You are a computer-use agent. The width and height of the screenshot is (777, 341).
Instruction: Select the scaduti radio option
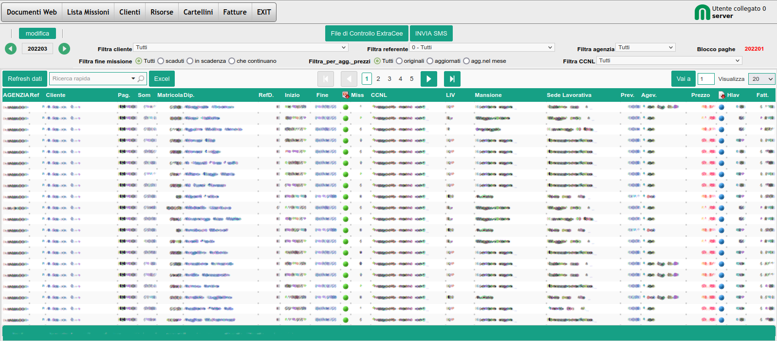pos(161,61)
